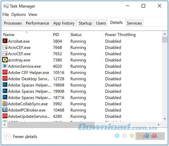Select the acrotray.exe process name
This screenshot has width=169, height=146.
pos(19,60)
